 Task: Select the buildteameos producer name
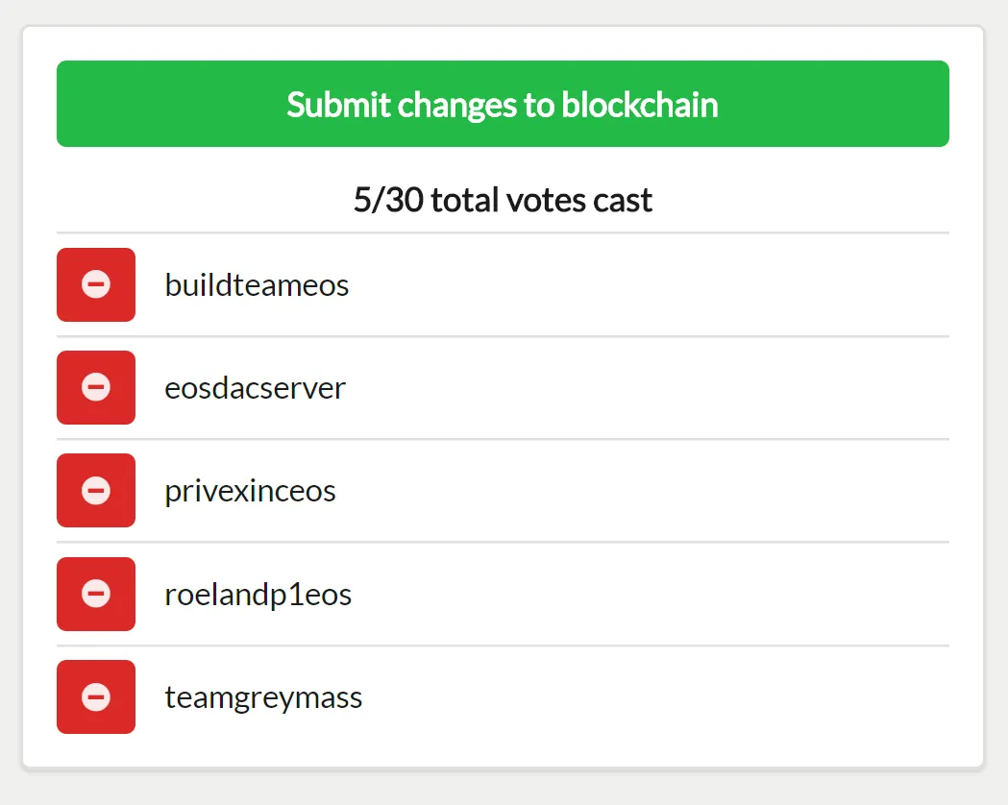coord(257,284)
